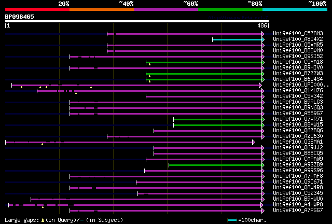Click the green ~80% identity legend bar
Image resolution: width=332 pixels, height=224 pixels.
pos(230,9)
